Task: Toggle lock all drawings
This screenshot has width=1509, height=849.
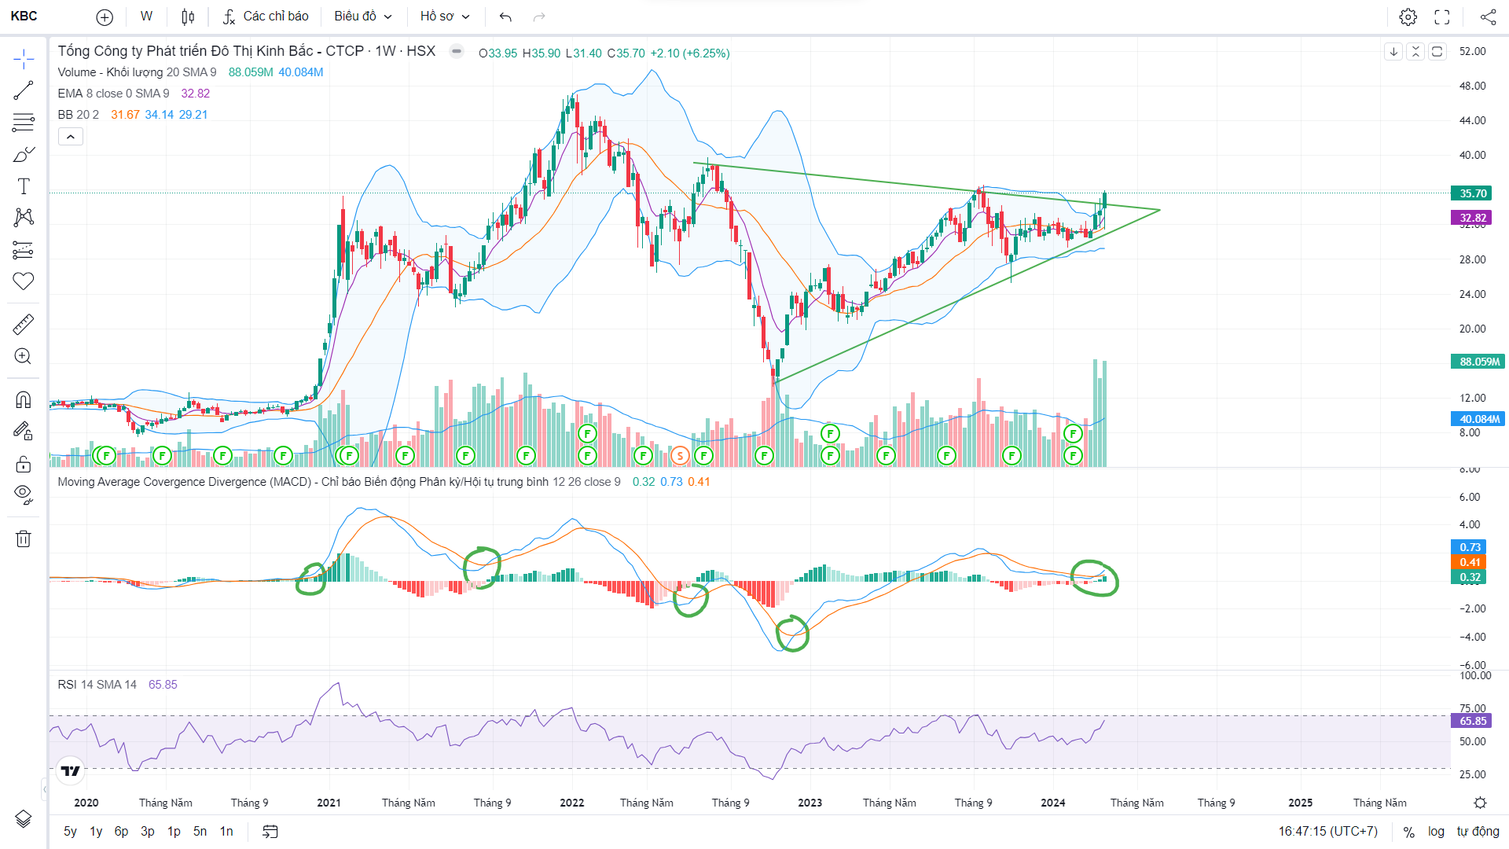Action: tap(24, 464)
